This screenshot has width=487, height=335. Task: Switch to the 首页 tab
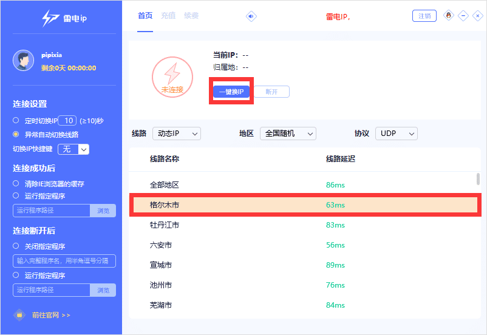pos(145,16)
